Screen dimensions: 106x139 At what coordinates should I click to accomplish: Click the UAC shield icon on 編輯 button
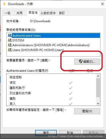81,61
